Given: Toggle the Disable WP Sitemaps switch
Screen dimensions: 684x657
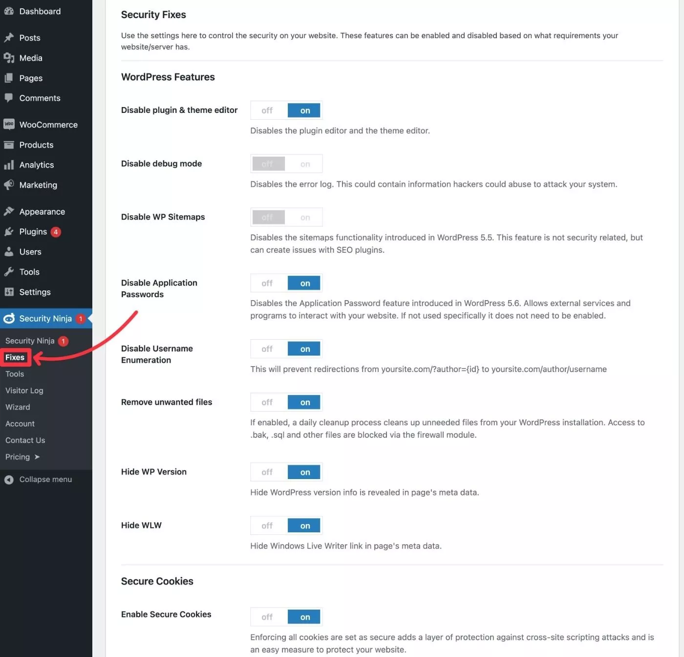Looking at the screenshot, I should [x=286, y=217].
